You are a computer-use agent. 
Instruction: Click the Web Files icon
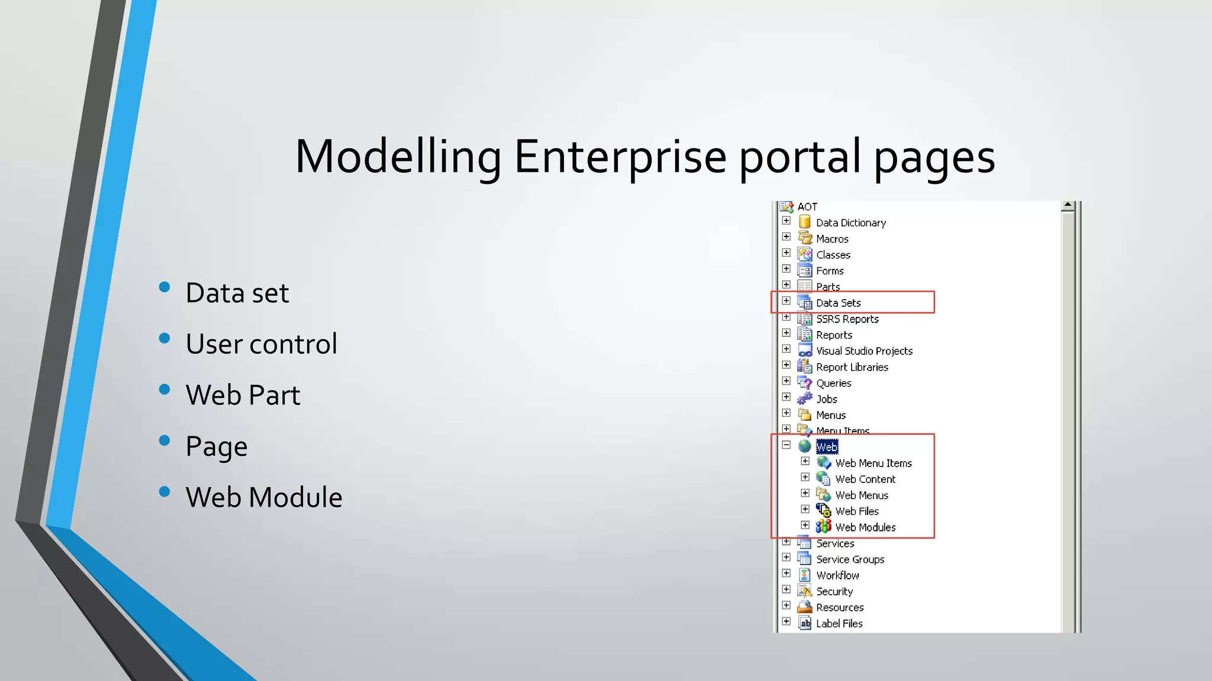(824, 511)
